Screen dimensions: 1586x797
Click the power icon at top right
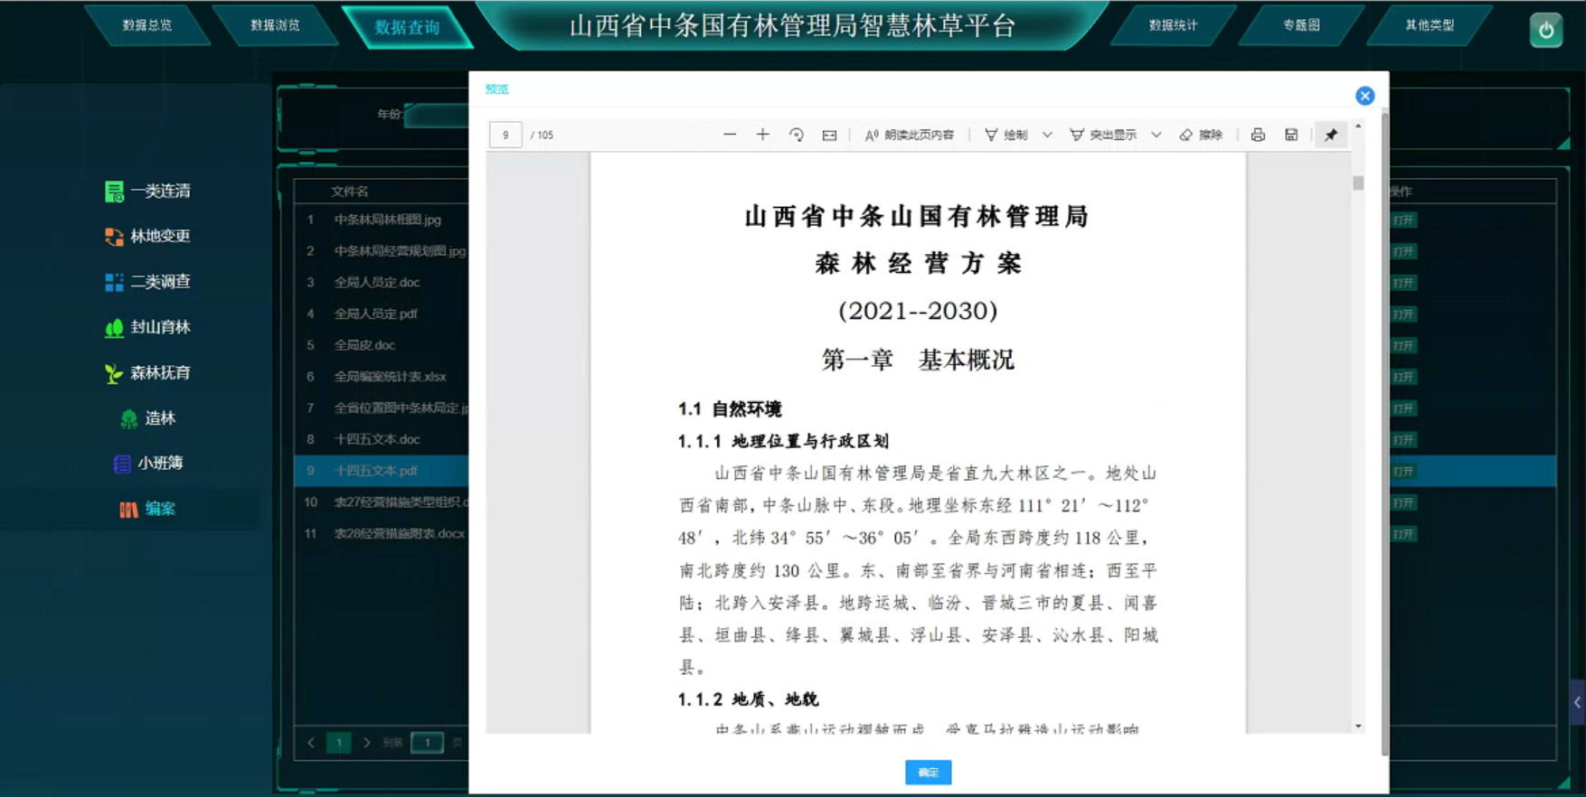tap(1545, 30)
